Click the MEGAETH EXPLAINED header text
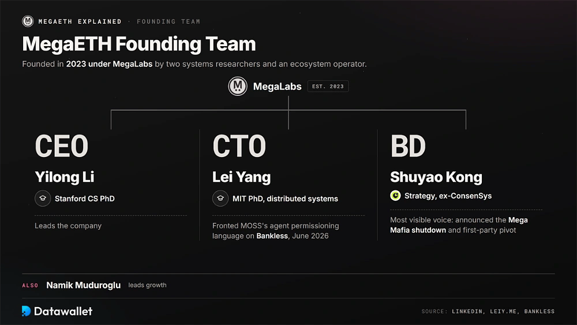This screenshot has height=325, width=577. tap(80, 21)
